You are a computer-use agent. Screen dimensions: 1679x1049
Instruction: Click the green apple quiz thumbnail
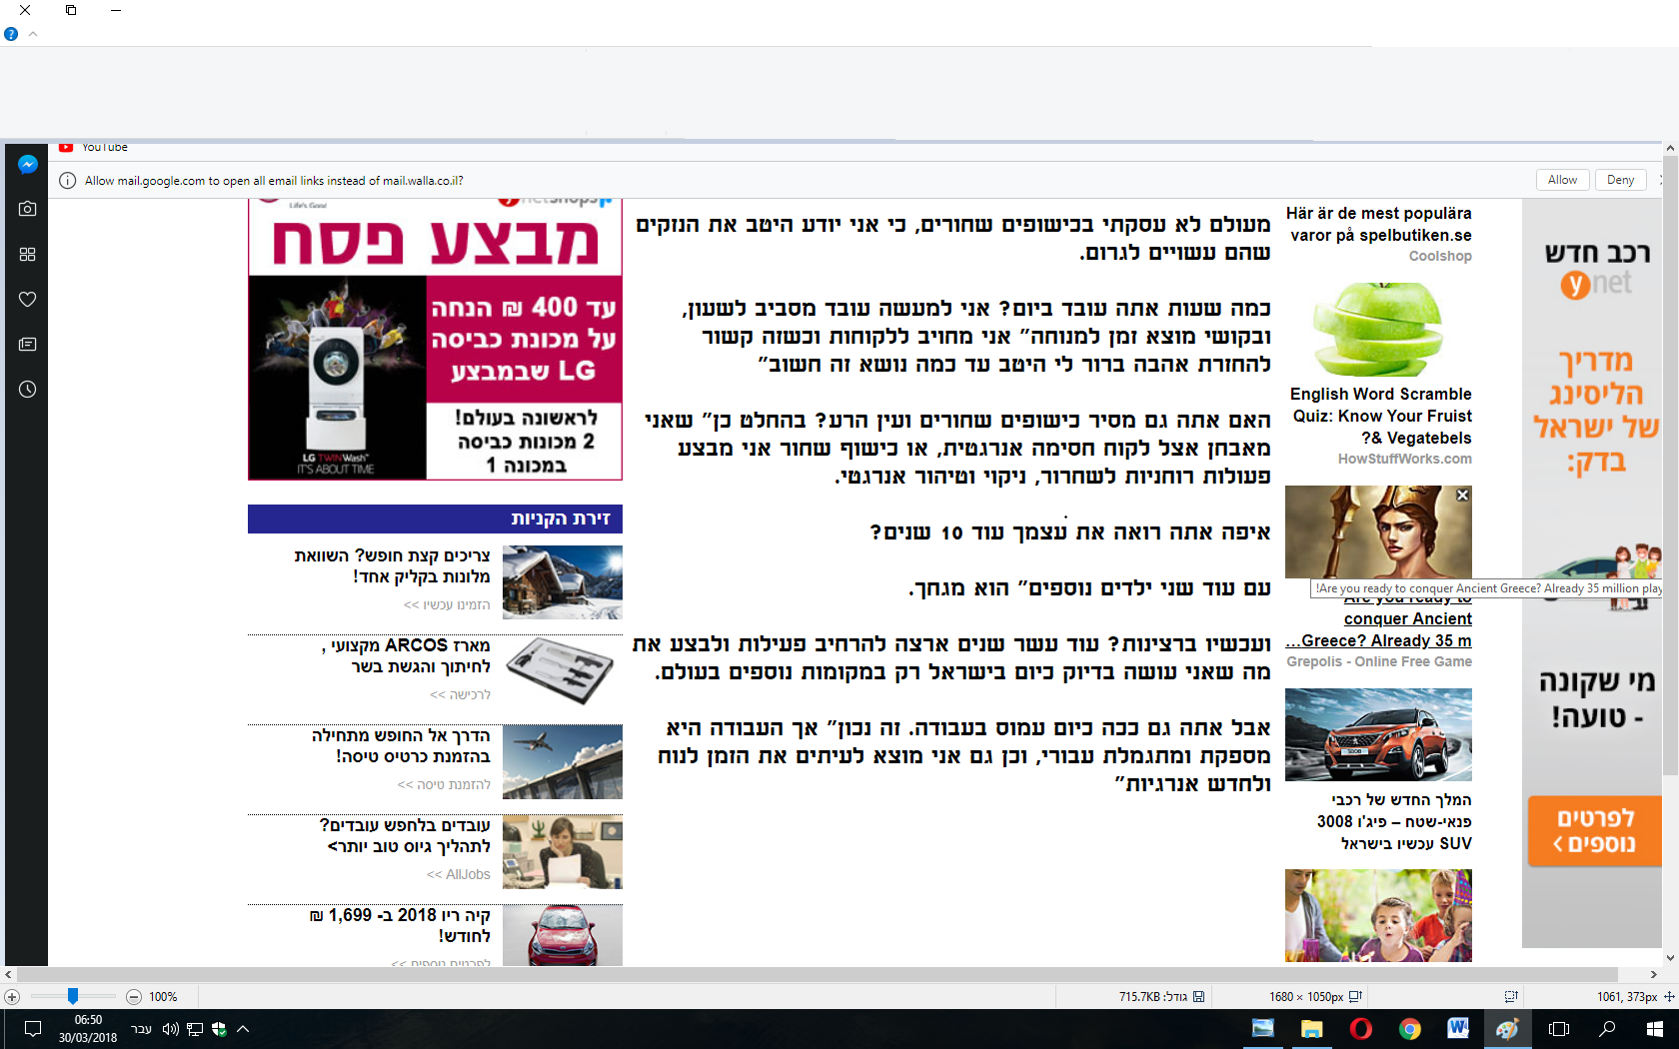(x=1379, y=328)
